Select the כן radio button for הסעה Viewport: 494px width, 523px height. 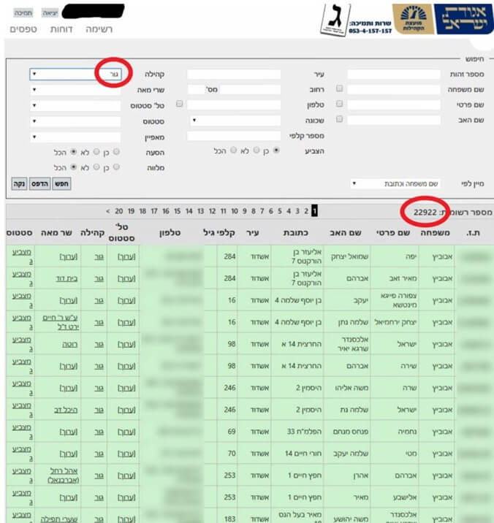[x=117, y=152]
